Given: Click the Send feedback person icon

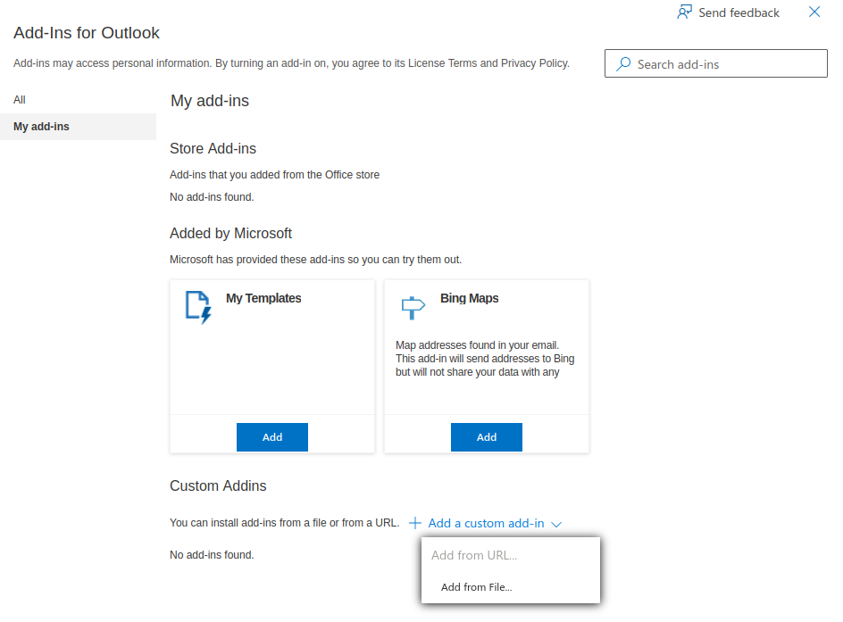Looking at the screenshot, I should tap(684, 12).
